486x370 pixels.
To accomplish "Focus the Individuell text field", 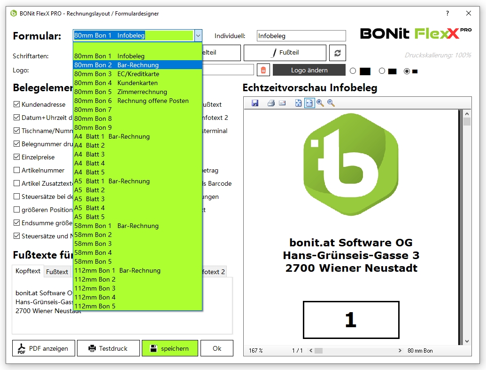I will click(x=301, y=36).
